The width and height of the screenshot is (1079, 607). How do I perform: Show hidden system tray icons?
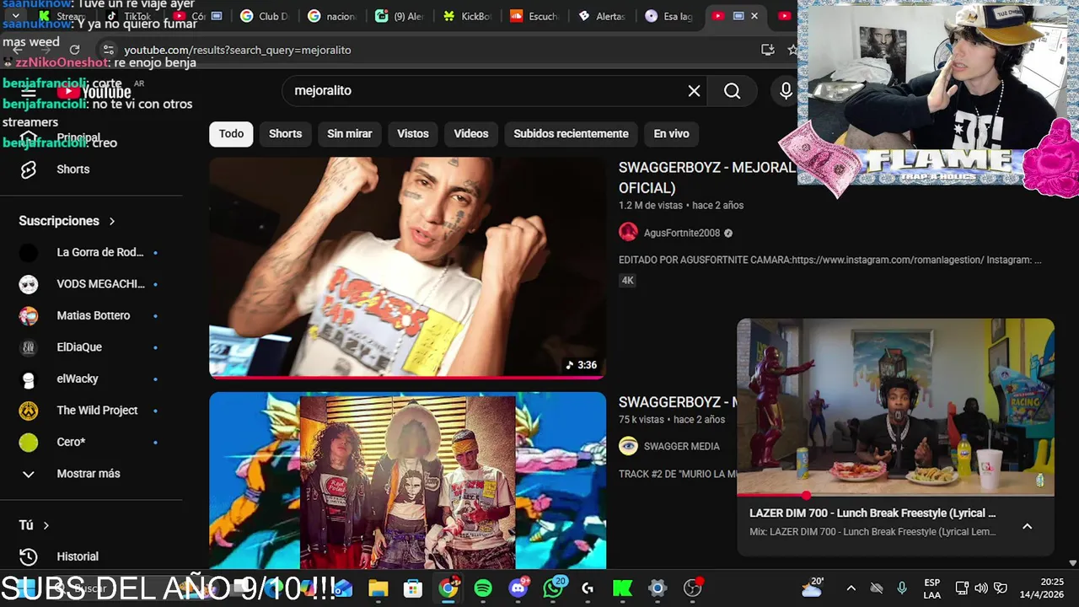[x=851, y=588]
